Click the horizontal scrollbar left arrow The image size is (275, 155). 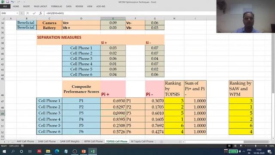click(x=183, y=142)
